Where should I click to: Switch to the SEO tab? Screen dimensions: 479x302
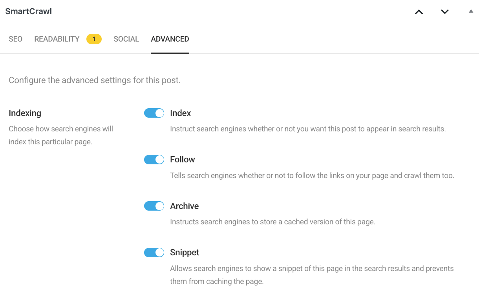pyautogui.click(x=15, y=39)
